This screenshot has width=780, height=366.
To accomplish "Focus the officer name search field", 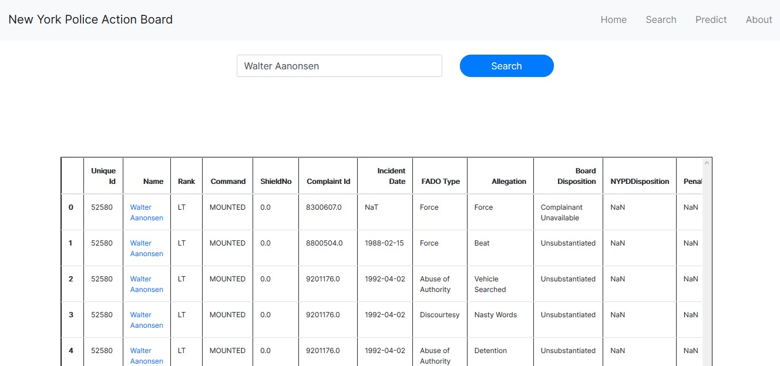I will tap(339, 66).
